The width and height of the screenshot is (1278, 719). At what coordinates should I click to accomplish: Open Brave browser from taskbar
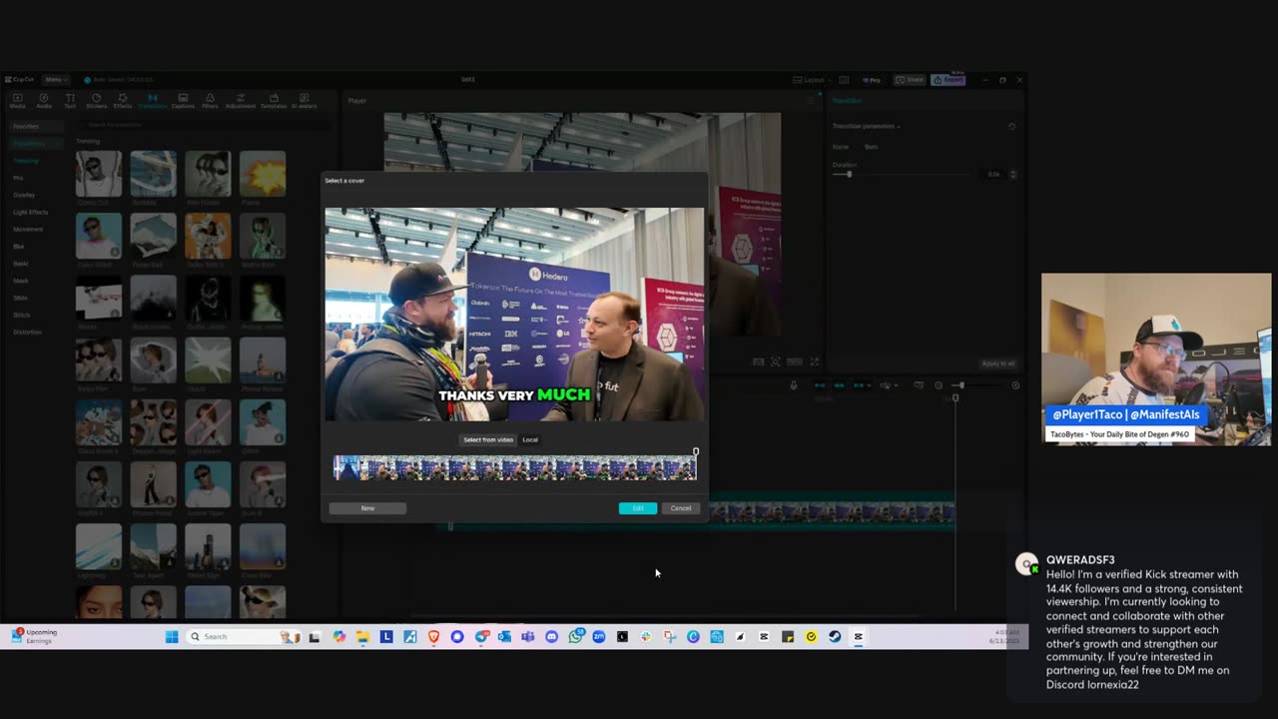tap(434, 636)
